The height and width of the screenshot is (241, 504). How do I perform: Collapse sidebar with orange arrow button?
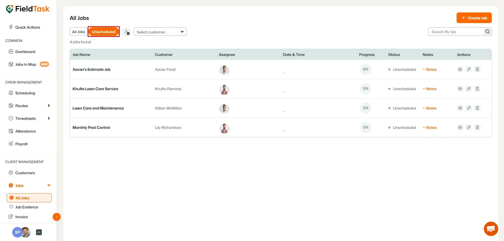point(57,217)
